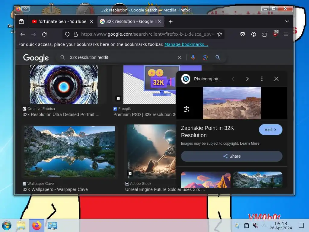Open the Freepik 32K camera thumbnail
This screenshot has width=309, height=232.
tap(150, 85)
